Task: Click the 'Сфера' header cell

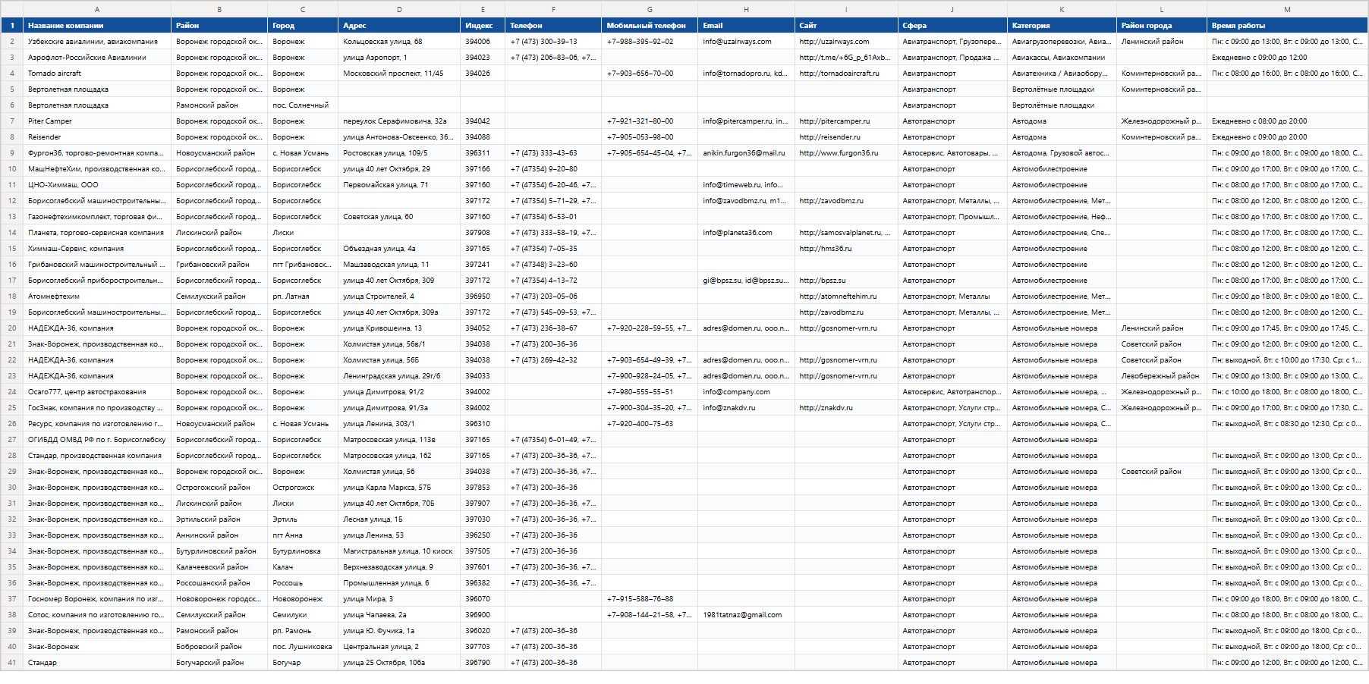Action: [952, 25]
